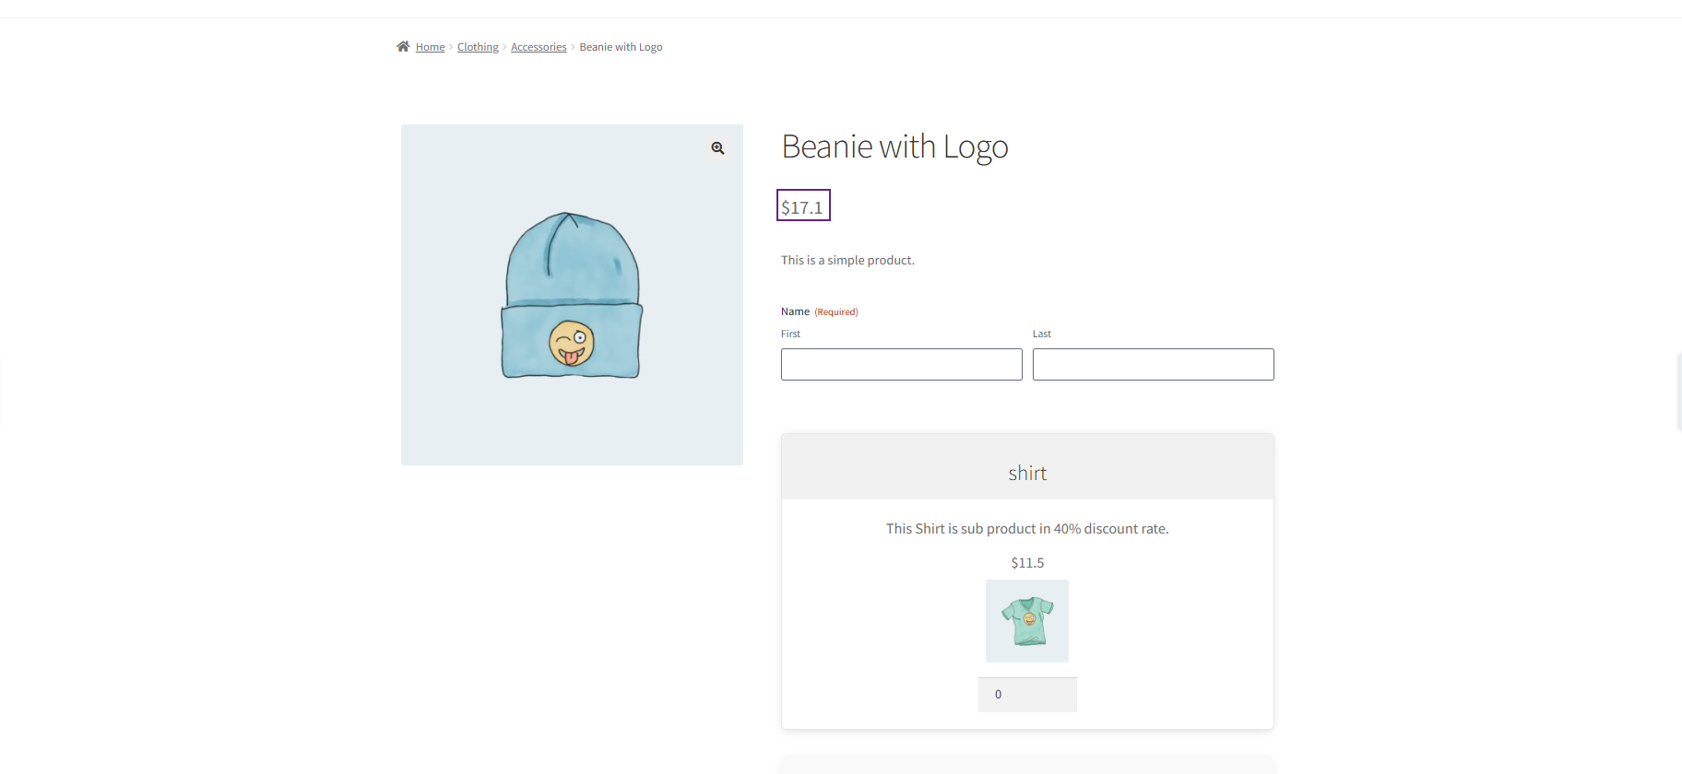Viewport: 1682px width, 774px height.
Task: Click Beanie with Logo breadcrumb text
Action: (x=621, y=47)
